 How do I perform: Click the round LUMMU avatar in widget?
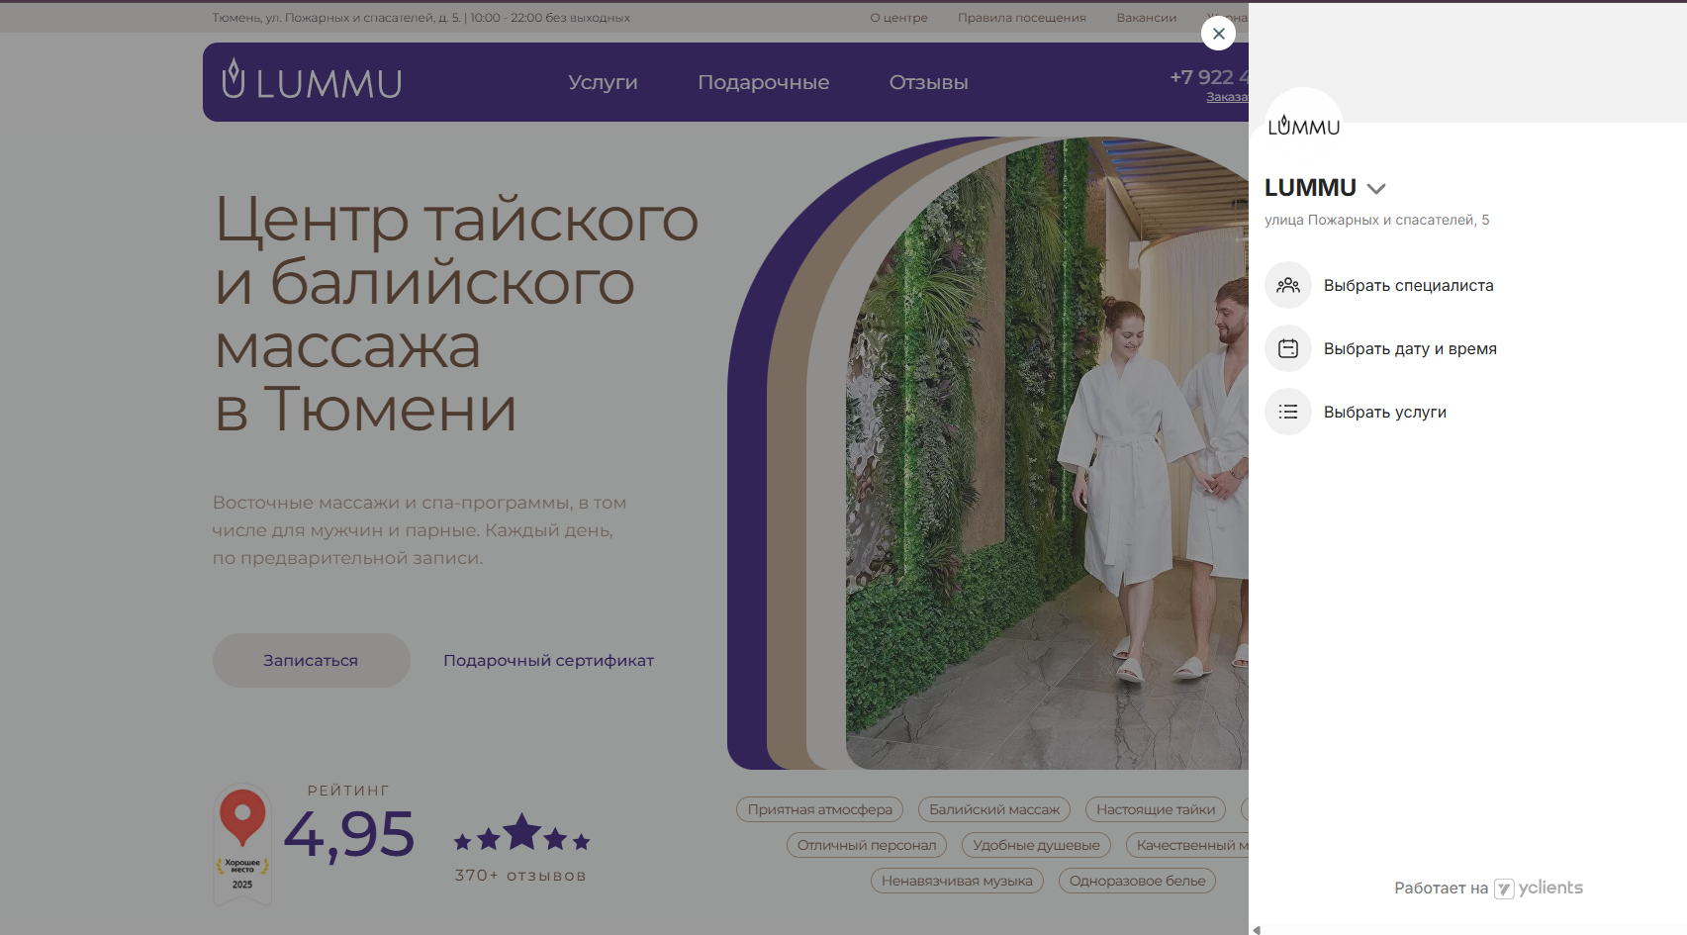1303,125
